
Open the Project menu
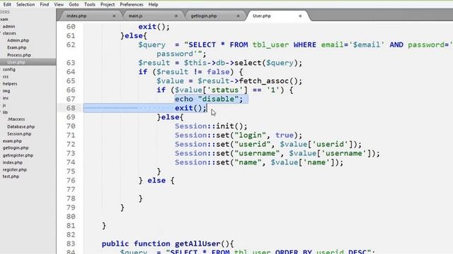coord(108,5)
